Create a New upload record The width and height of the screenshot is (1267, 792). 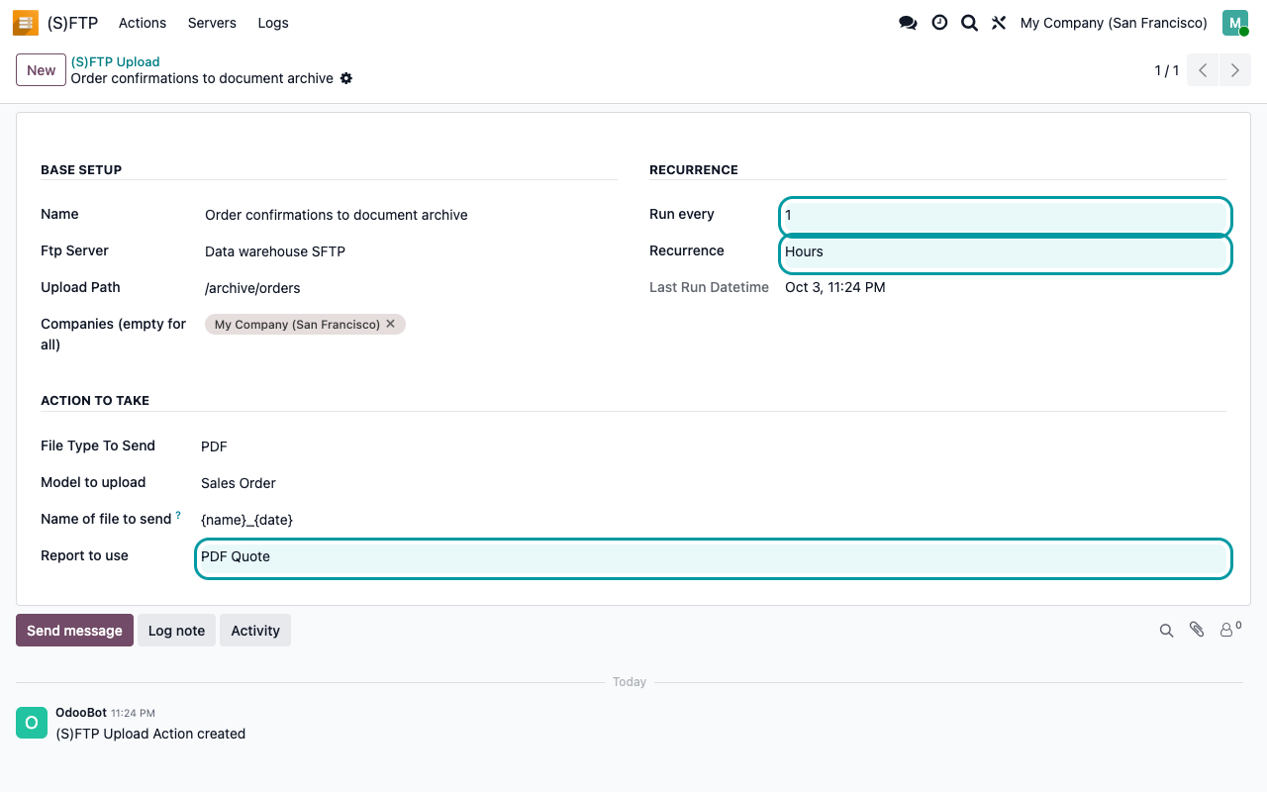pyautogui.click(x=42, y=70)
